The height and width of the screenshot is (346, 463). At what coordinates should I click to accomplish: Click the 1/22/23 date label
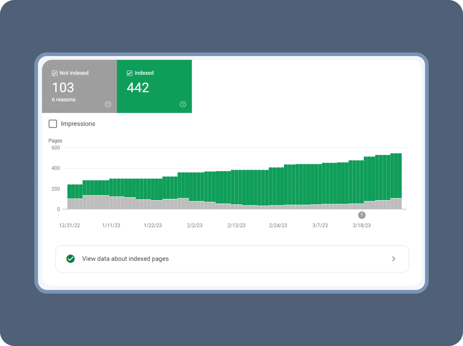point(153,225)
